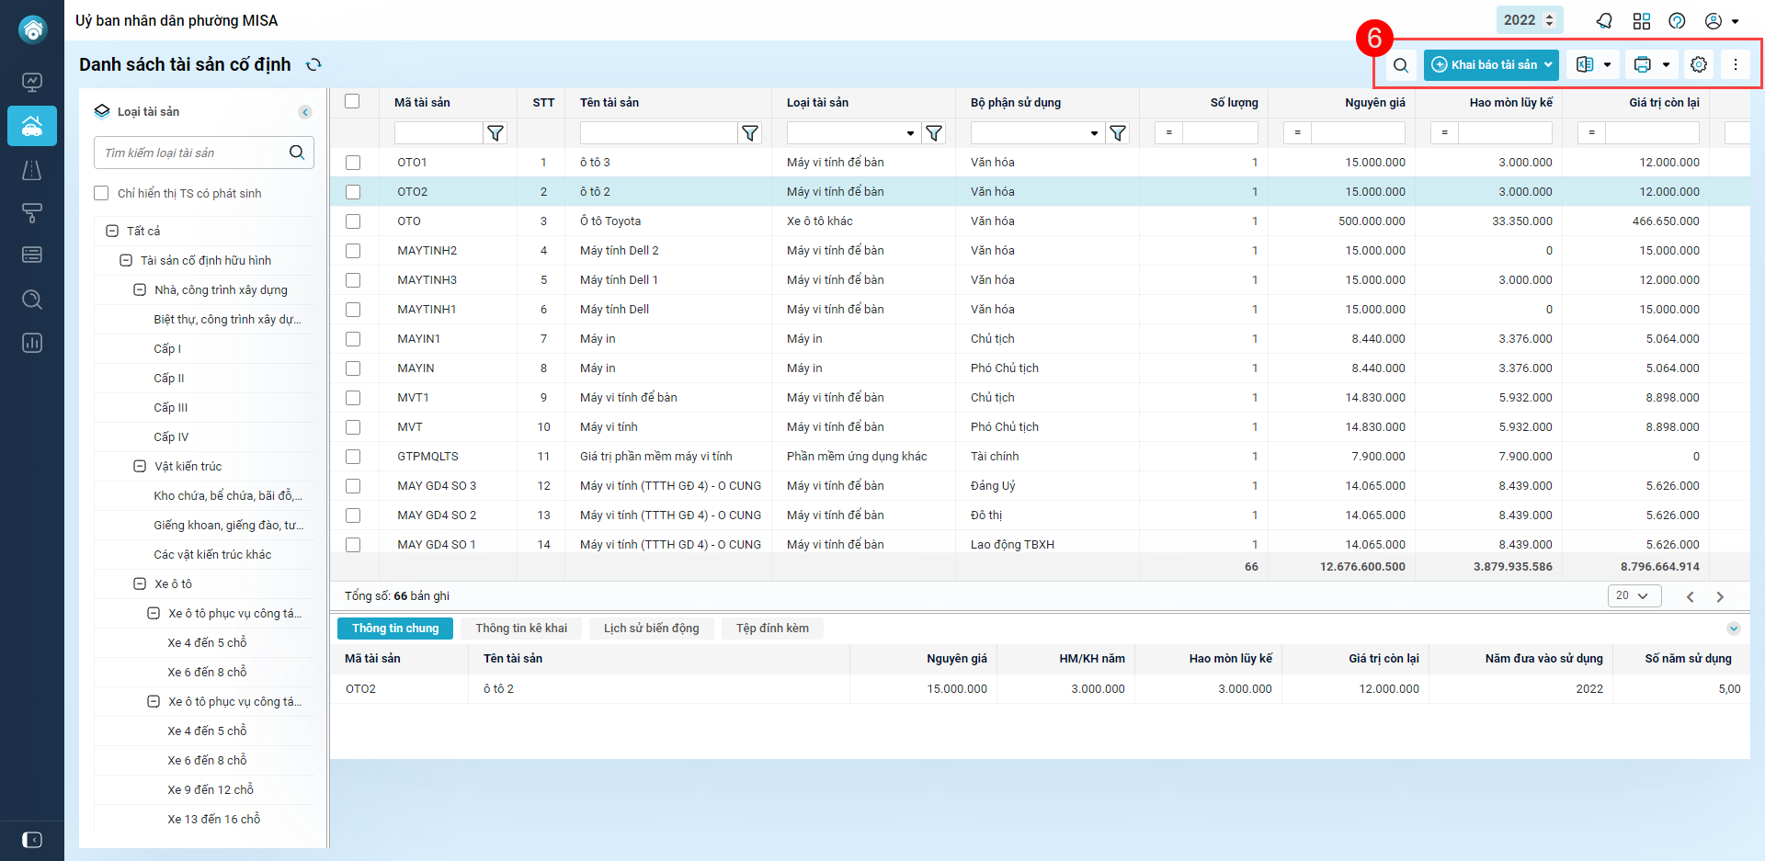The height and width of the screenshot is (861, 1765).
Task: Collapse the bottom detail panel
Action: click(1733, 629)
